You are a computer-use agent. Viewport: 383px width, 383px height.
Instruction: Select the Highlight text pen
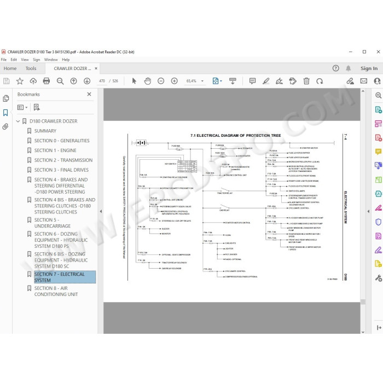click(266, 81)
